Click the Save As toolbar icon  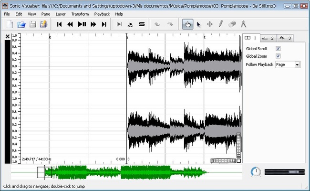43,24
